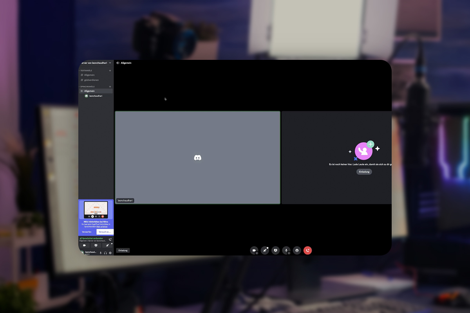Add a channel to TEXTKANÄLE
The height and width of the screenshot is (313, 470).
tap(110, 71)
